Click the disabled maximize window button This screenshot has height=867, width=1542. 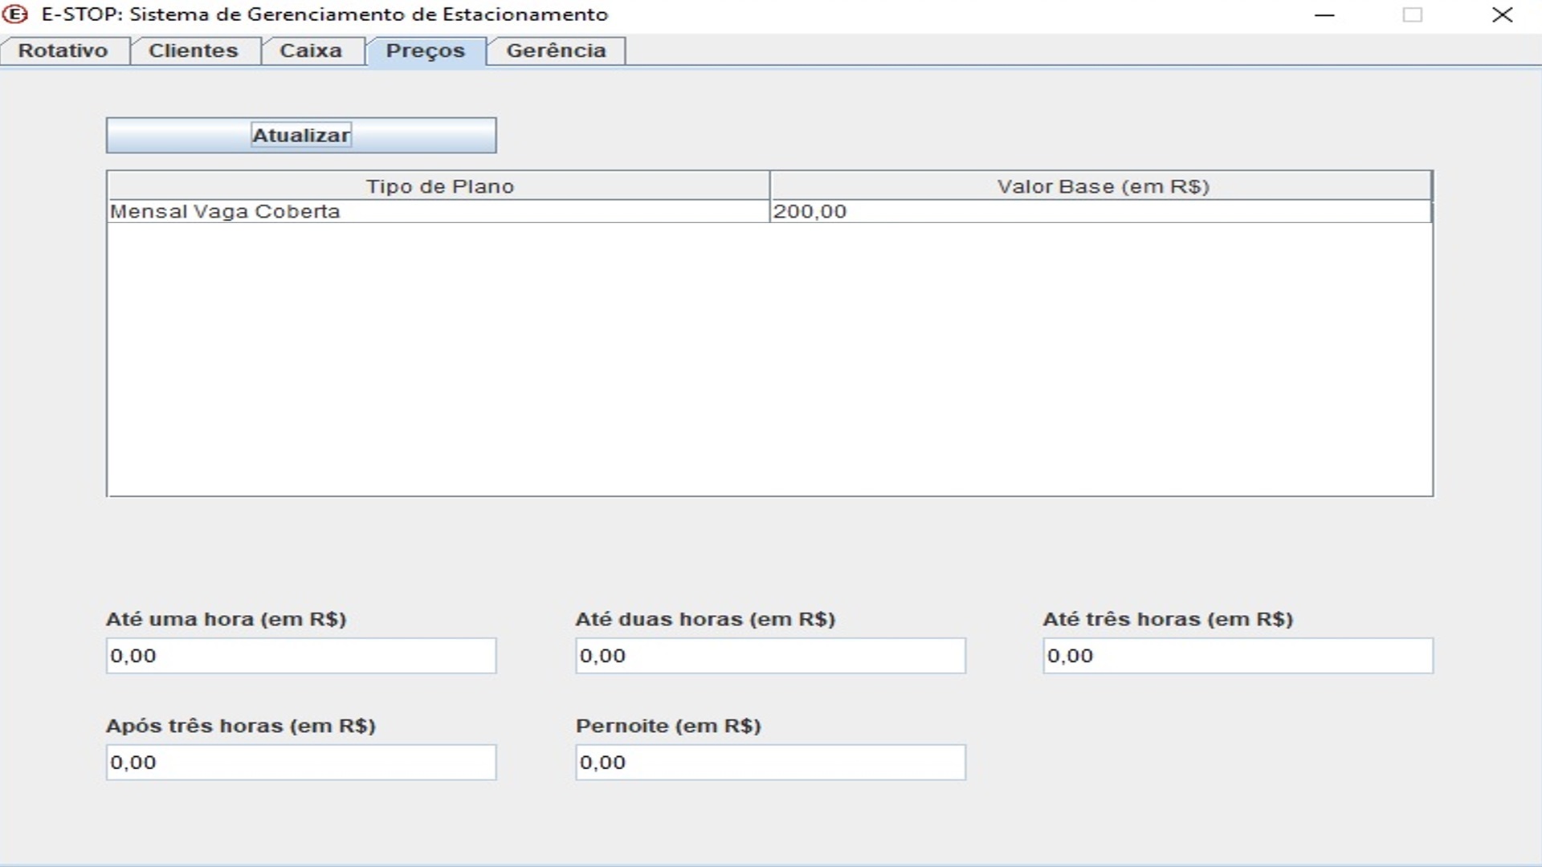1413,14
